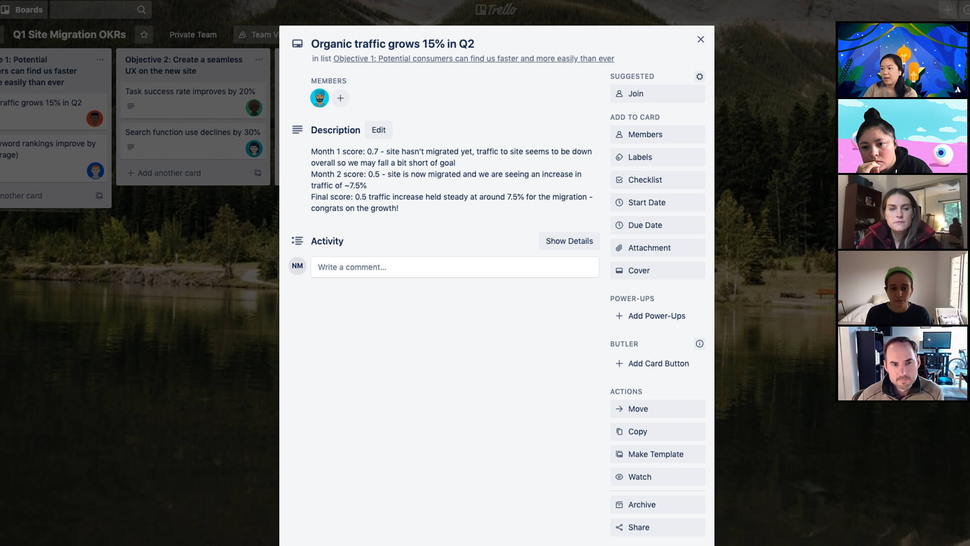Click the gear settings icon top-right
The image size is (970, 546).
click(700, 76)
